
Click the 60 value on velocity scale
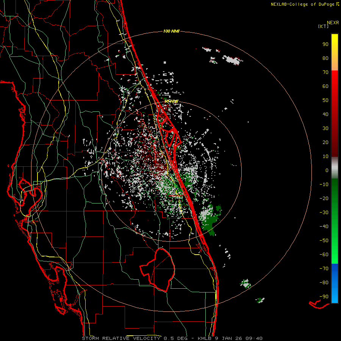coord(325,86)
